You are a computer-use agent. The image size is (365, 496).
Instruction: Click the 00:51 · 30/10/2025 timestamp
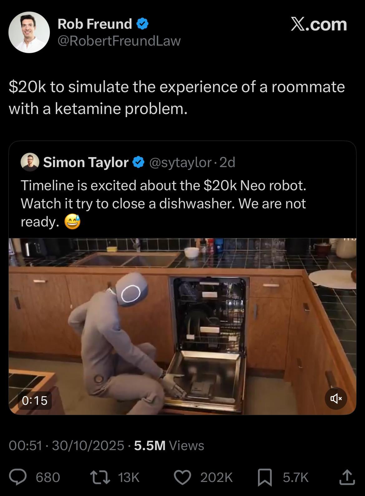pyautogui.click(x=66, y=446)
